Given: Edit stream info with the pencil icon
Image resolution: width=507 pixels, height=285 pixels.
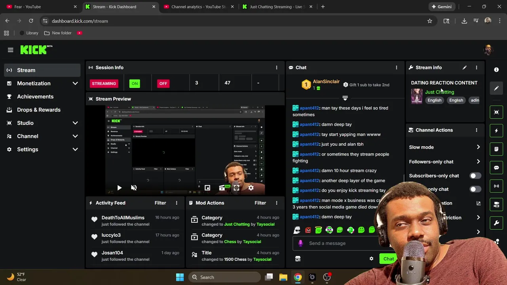Looking at the screenshot, I should click(465, 68).
